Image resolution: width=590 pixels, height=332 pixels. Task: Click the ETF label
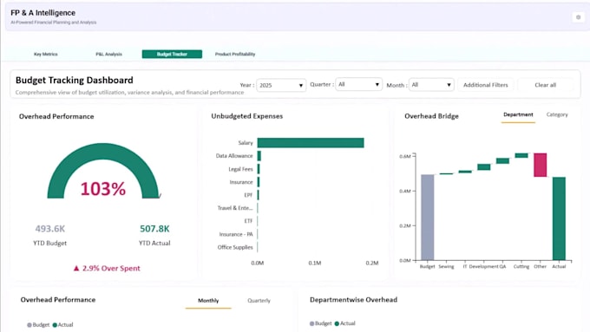point(248,221)
